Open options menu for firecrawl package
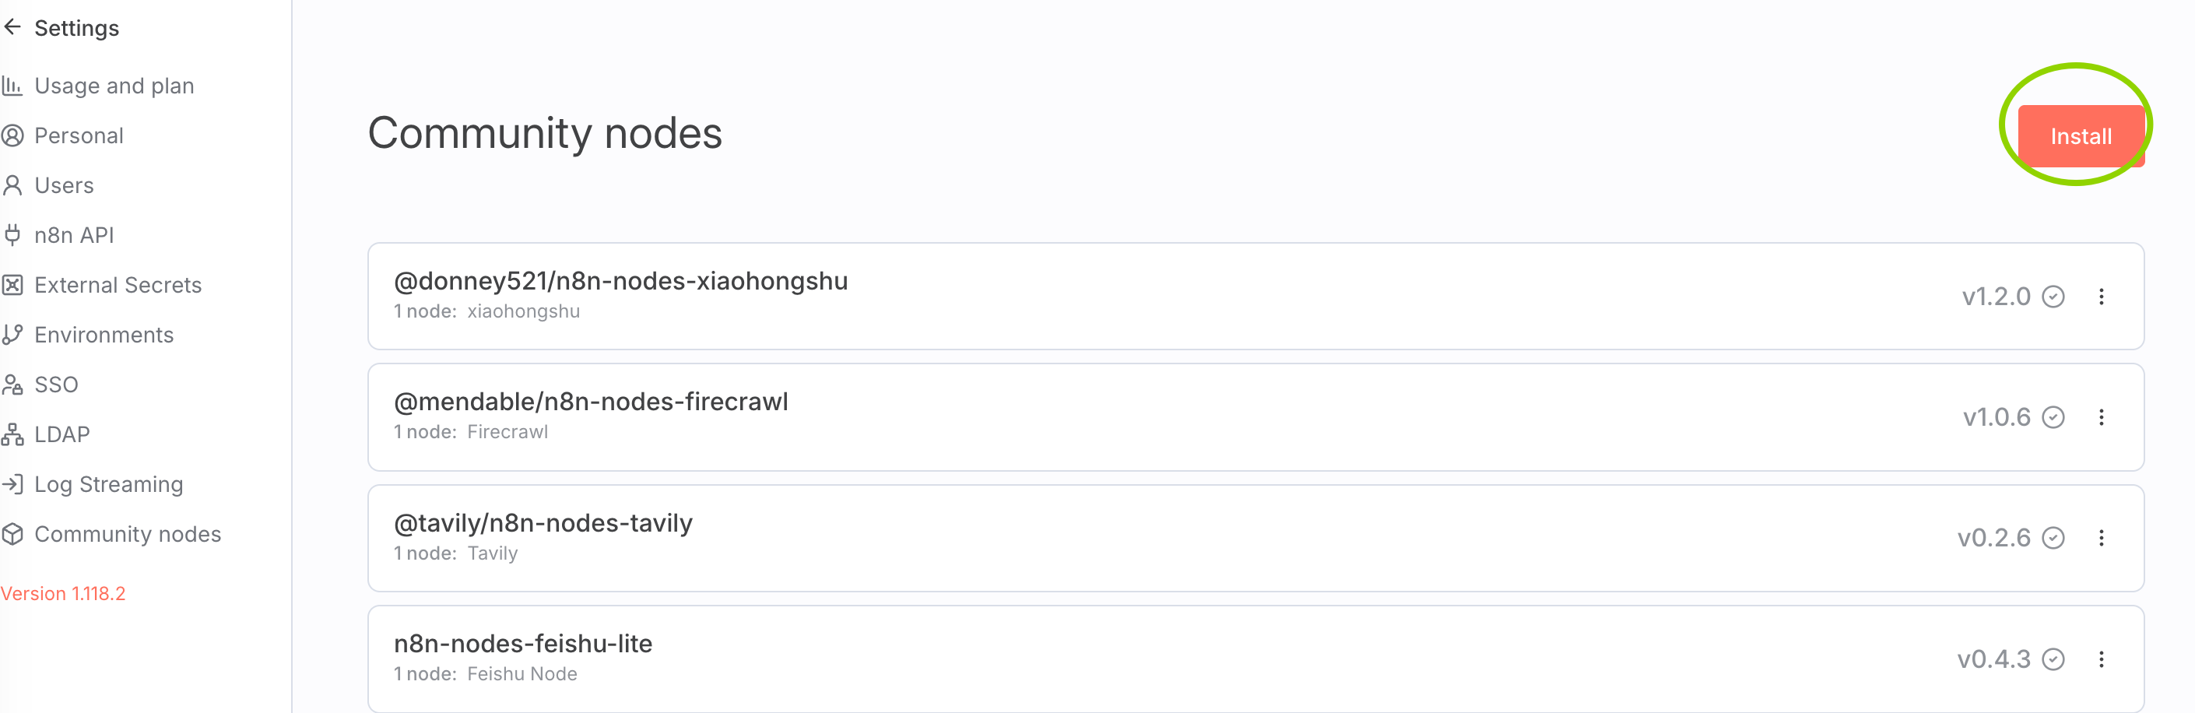This screenshot has height=713, width=2195. 2102,417
